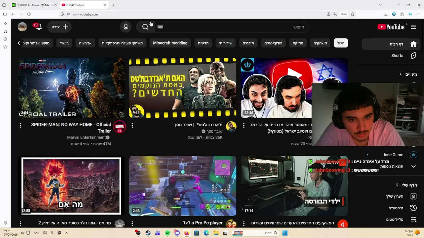
Task: Close the CHUBBYGG Stream tab
Action: tap(55, 5)
